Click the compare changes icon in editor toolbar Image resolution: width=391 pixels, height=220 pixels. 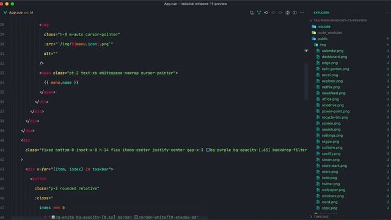tap(252, 13)
